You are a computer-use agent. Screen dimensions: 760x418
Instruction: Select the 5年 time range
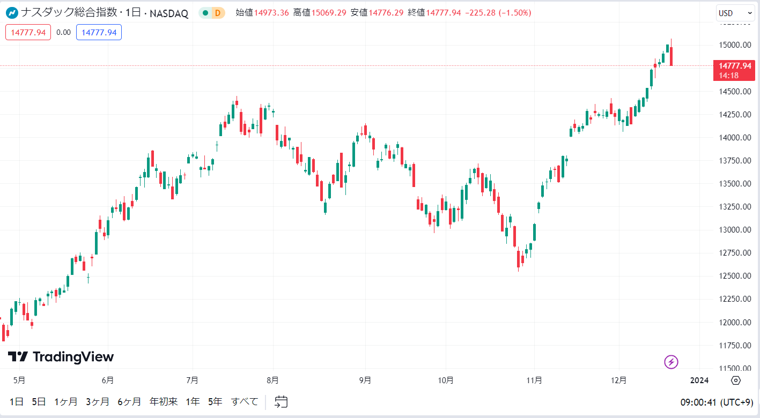point(215,401)
